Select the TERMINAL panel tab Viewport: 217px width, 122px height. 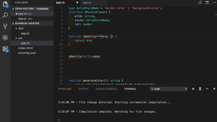[130, 89]
